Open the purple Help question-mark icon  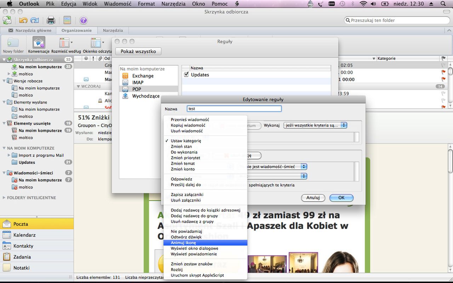point(83,20)
